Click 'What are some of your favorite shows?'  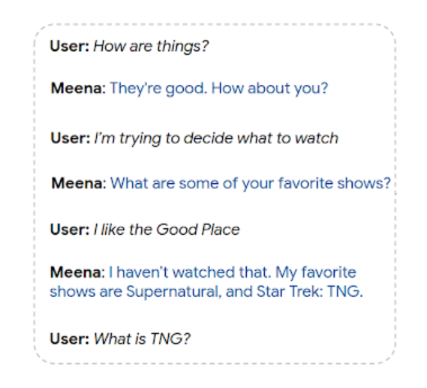tap(251, 184)
